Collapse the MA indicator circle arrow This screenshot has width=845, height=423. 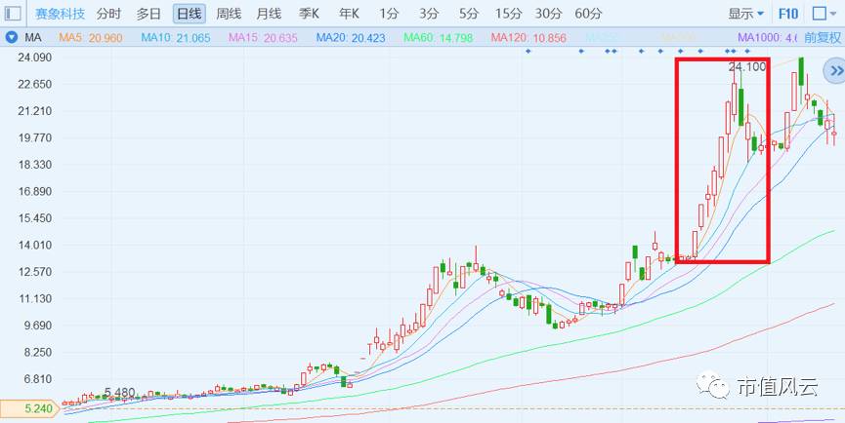(12, 38)
